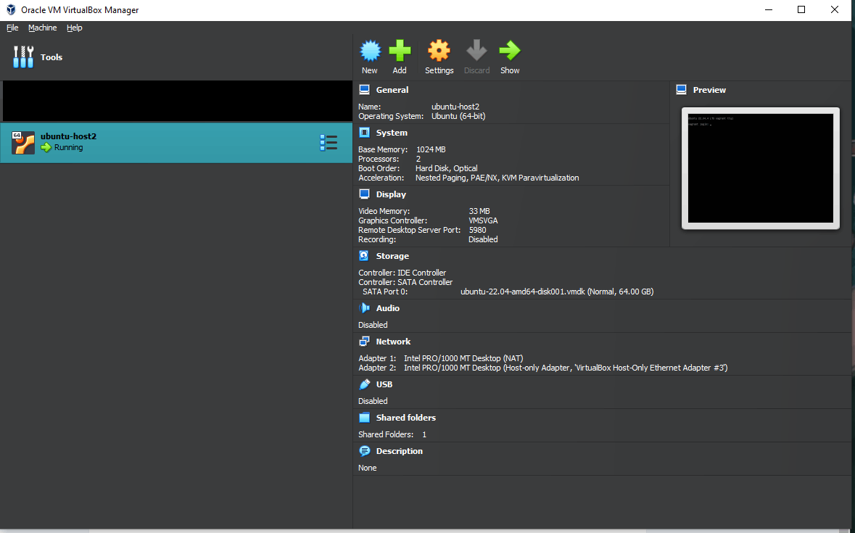Click the green Show arrow icon
The image size is (855, 533).
tap(510, 51)
